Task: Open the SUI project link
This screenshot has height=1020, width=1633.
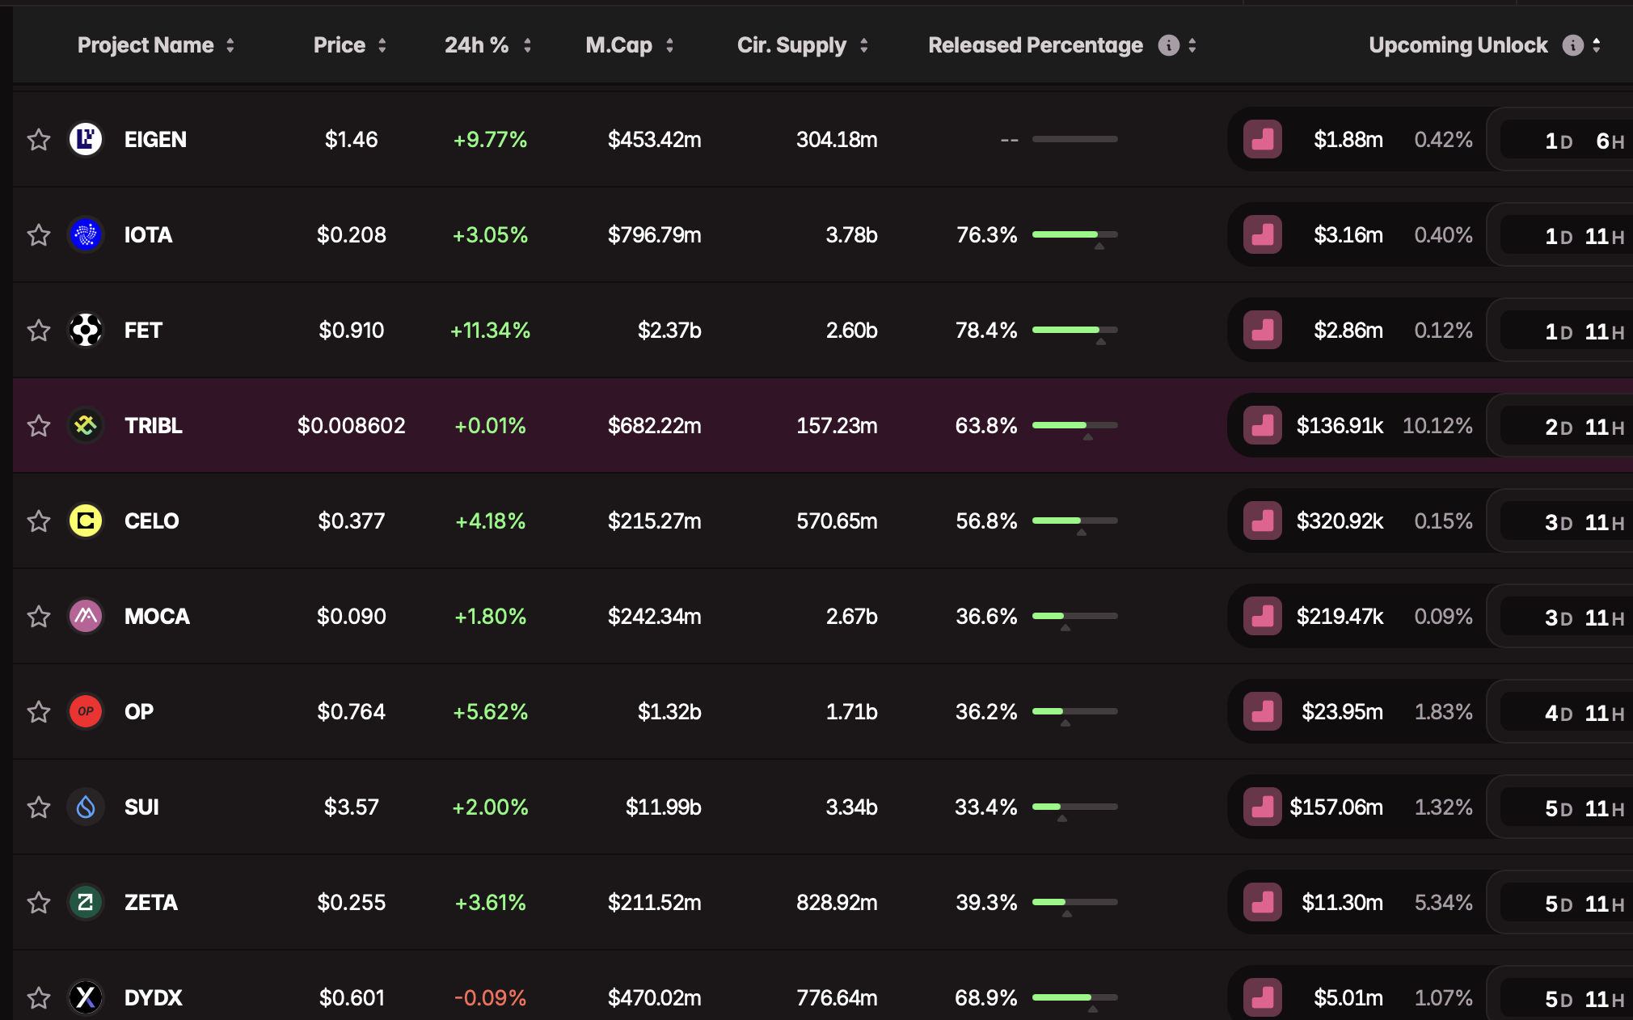Action: tap(141, 807)
